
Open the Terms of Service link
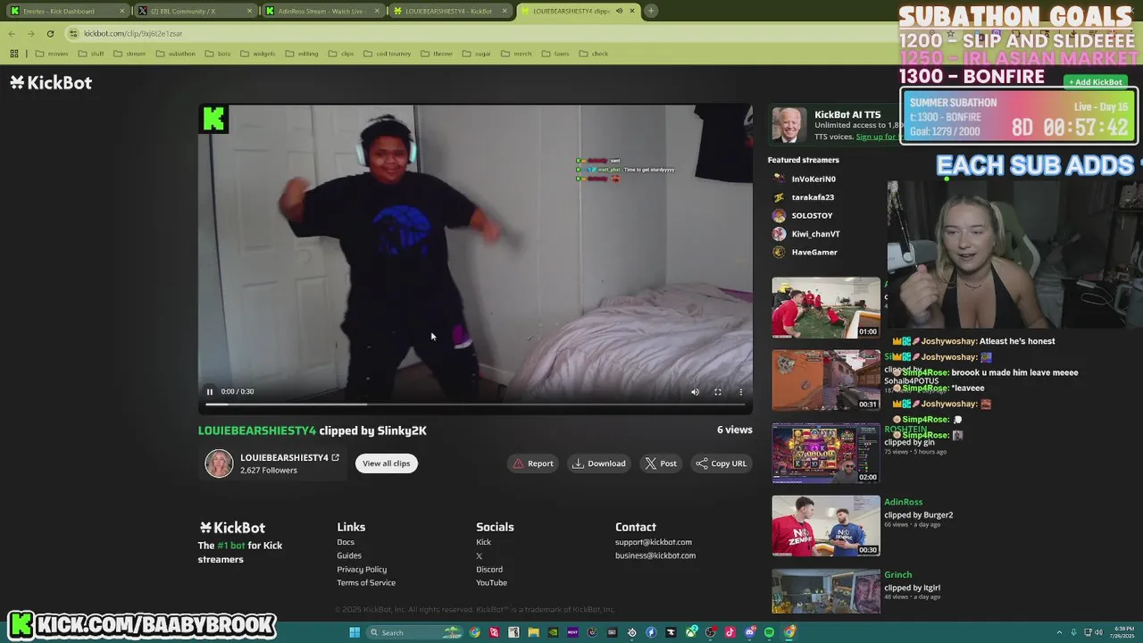[366, 582]
